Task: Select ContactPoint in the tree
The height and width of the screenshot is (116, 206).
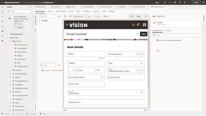Action: 22,59
